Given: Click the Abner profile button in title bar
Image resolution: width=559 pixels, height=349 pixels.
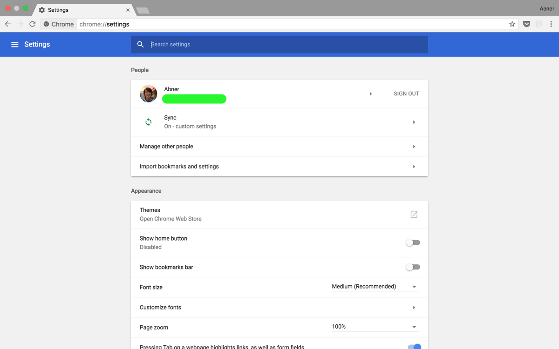Looking at the screenshot, I should [x=546, y=8].
